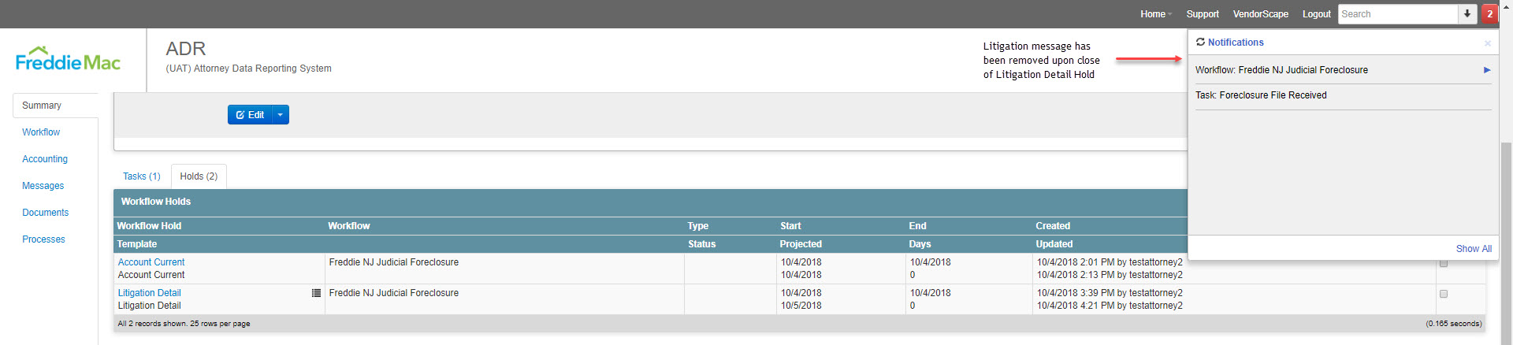Focus the Search input field
The width and height of the screenshot is (1513, 345).
[1398, 14]
